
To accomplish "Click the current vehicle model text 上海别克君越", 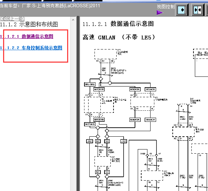I will coord(50,6).
